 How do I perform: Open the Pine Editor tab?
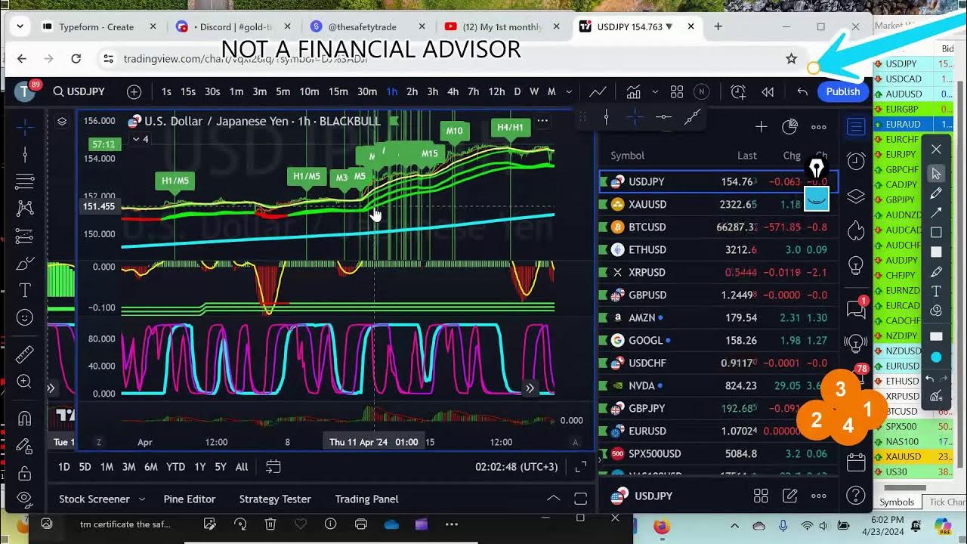click(190, 499)
